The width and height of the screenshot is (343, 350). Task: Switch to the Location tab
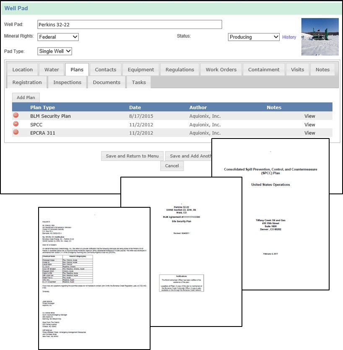23,70
